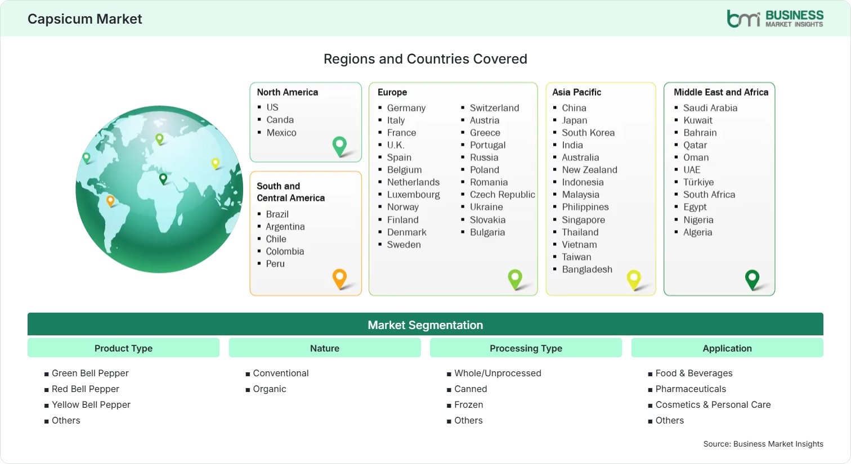851x464 pixels.
Task: Select the Nature segment header
Action: [325, 348]
